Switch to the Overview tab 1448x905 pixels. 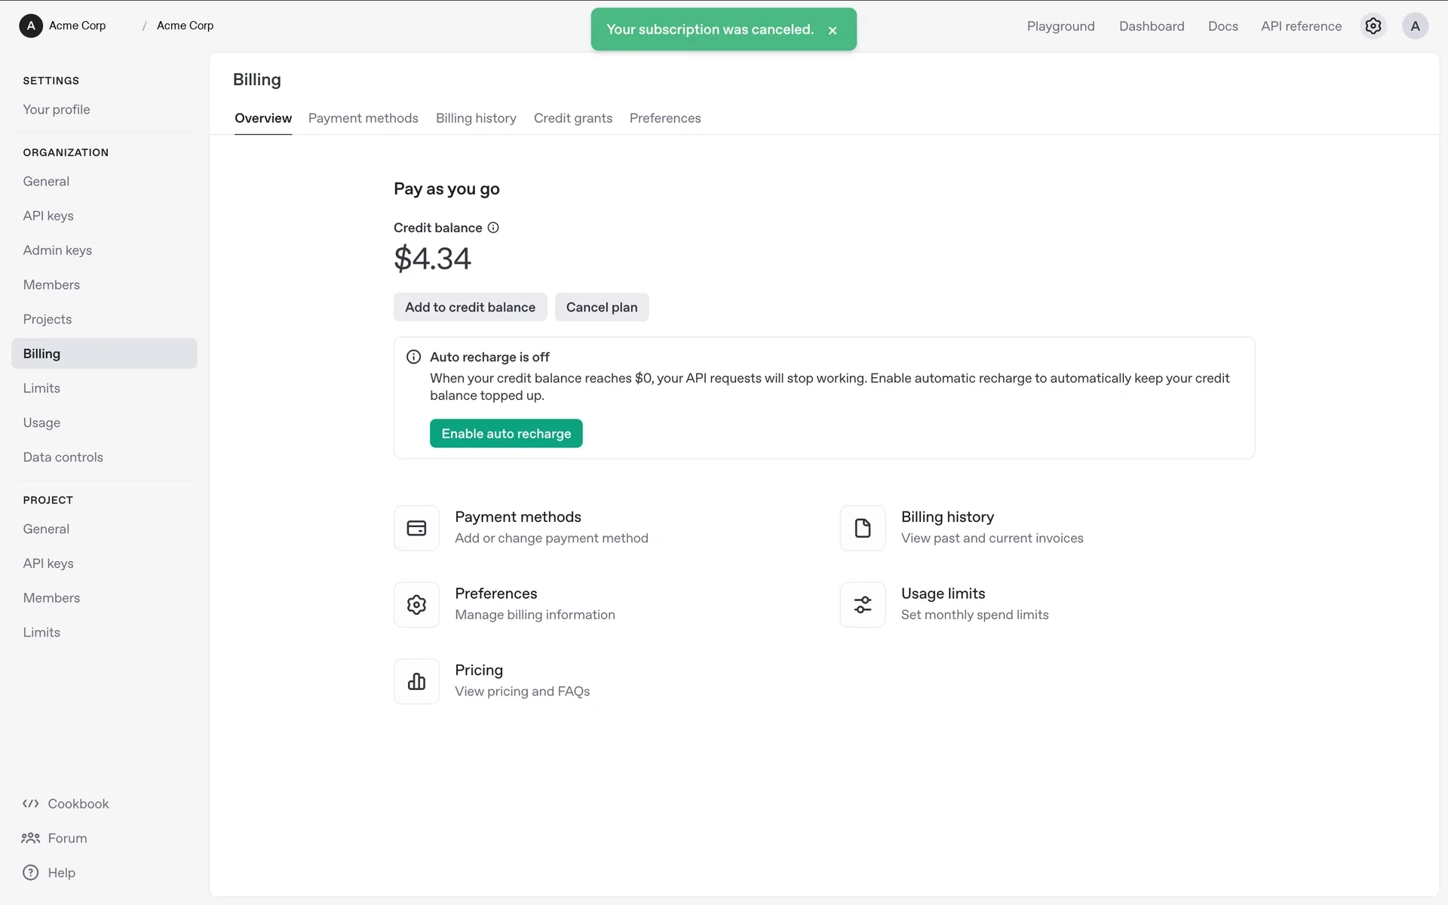263,118
